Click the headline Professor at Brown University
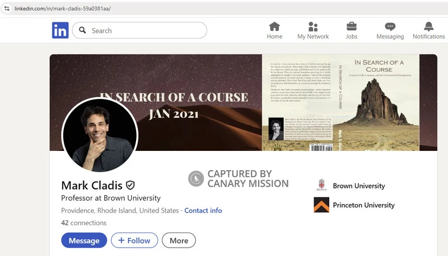This screenshot has height=256, width=448. pos(111,198)
